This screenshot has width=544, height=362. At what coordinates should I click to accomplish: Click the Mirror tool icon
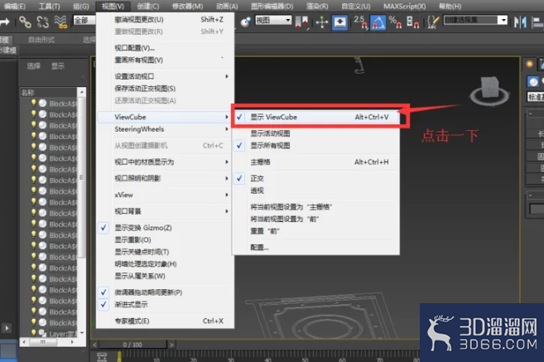(x=520, y=22)
